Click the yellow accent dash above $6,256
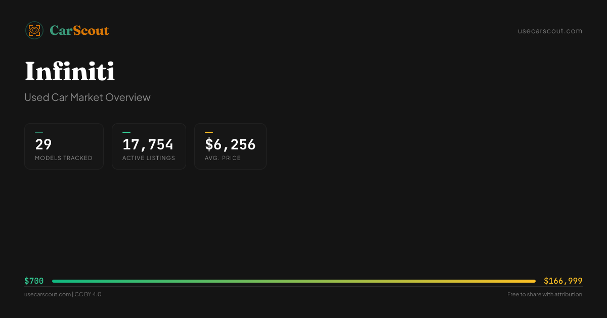This screenshot has height=318, width=607. pos(209,132)
